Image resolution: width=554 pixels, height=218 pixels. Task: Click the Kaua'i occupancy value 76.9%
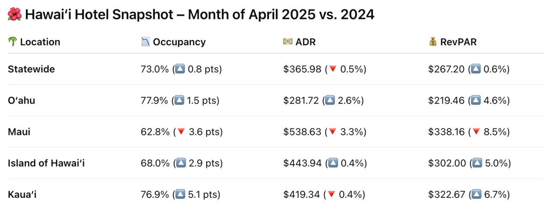(155, 195)
